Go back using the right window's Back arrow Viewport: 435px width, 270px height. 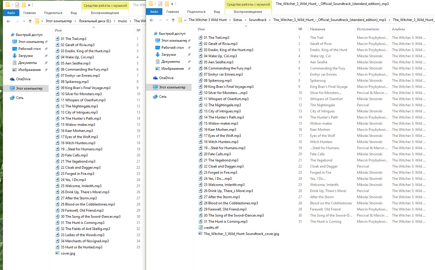(152, 20)
